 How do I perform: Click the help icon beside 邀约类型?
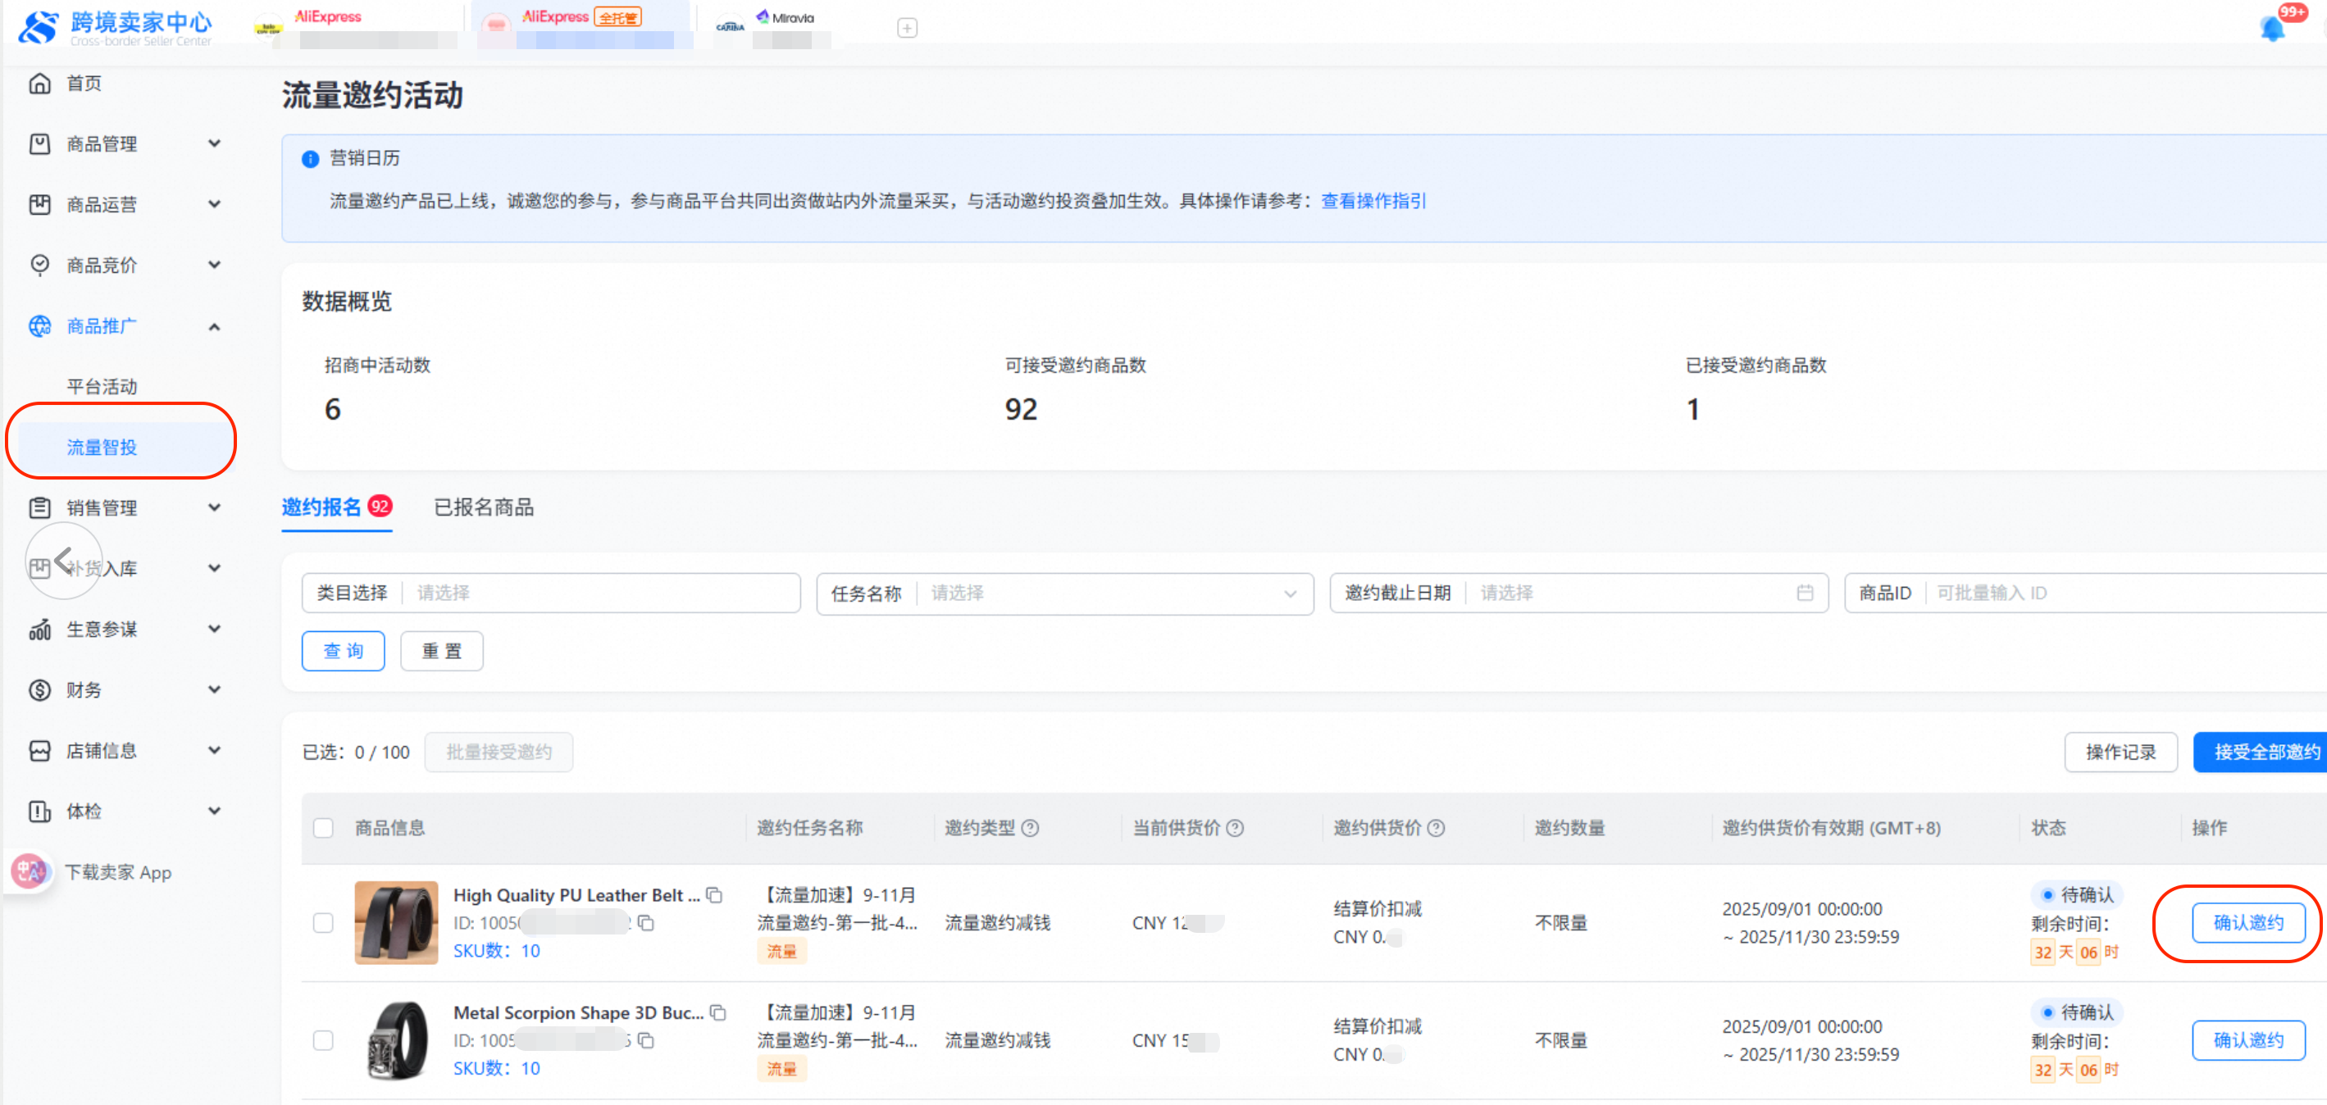click(x=1030, y=828)
